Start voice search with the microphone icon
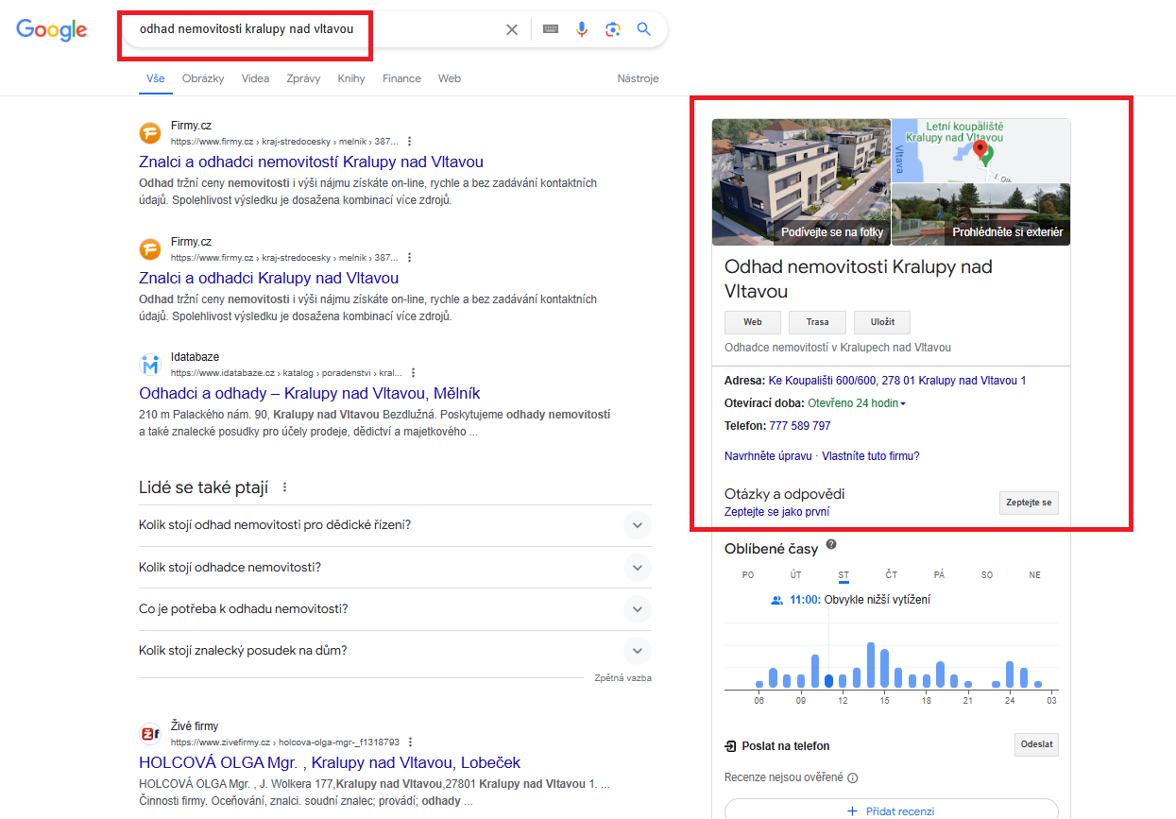Image resolution: width=1176 pixels, height=819 pixels. pyautogui.click(x=582, y=29)
